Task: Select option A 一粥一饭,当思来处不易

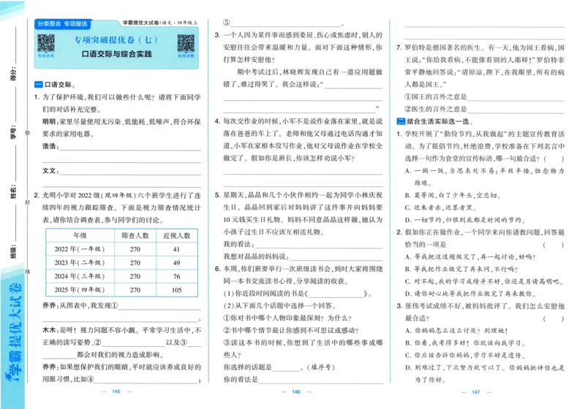Action: 484,177
